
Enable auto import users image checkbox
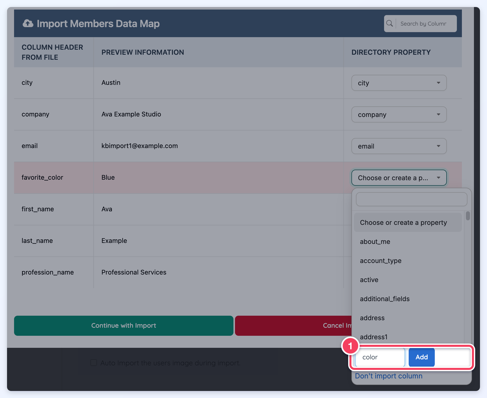(x=94, y=363)
